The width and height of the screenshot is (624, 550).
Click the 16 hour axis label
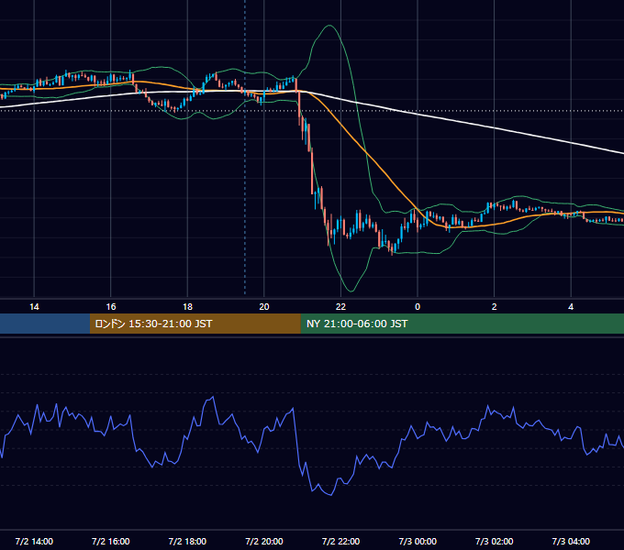(111, 307)
